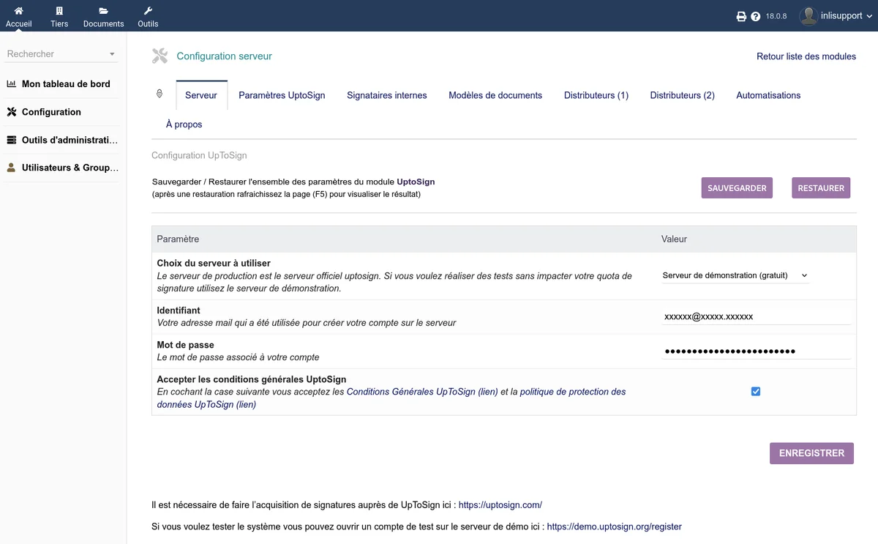Open the Configuration sidebar entry
The width and height of the screenshot is (878, 544).
pyautogui.click(x=51, y=112)
